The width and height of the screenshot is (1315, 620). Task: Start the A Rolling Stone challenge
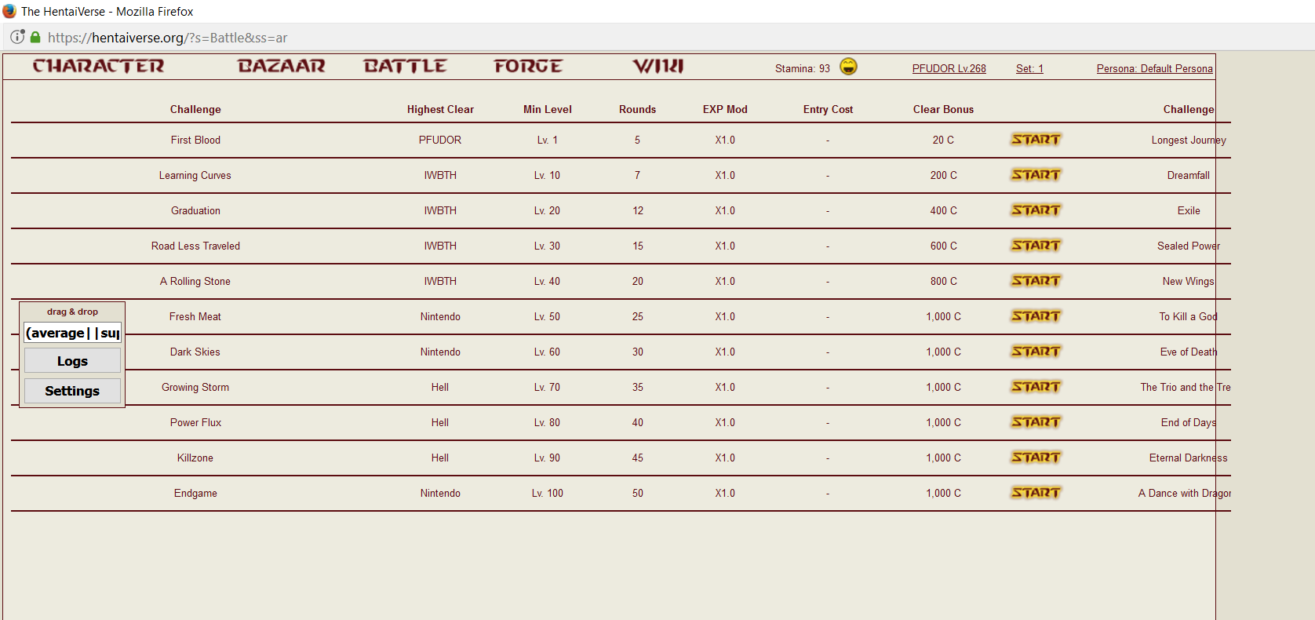(1036, 281)
